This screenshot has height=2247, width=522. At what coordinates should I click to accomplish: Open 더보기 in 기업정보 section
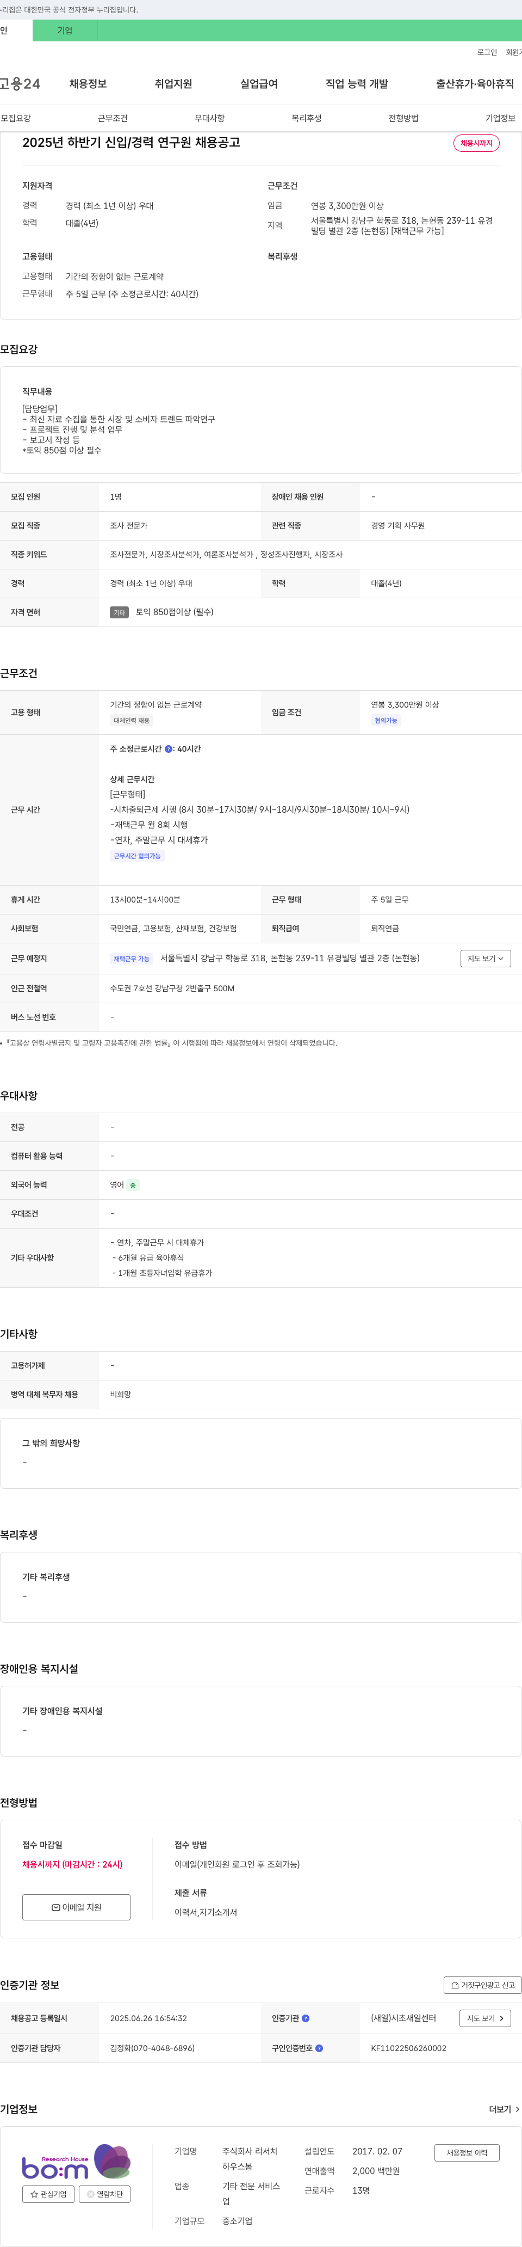point(505,2109)
